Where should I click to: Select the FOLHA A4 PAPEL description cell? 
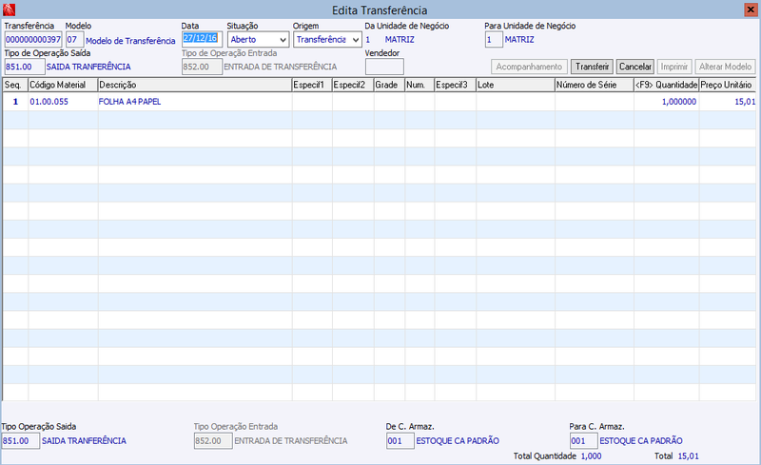coord(195,102)
